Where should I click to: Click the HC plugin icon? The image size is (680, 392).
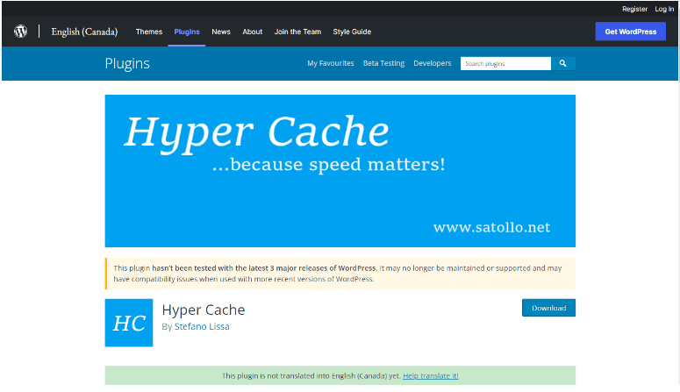[x=129, y=323]
